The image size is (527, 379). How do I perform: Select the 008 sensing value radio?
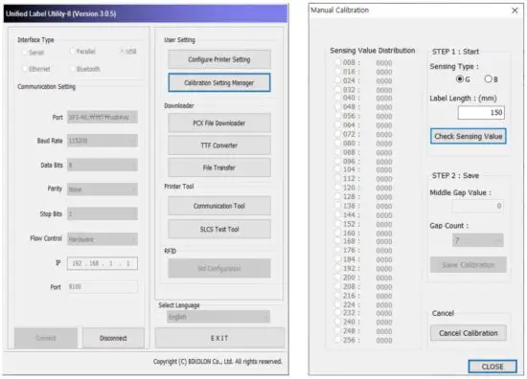[338, 62]
